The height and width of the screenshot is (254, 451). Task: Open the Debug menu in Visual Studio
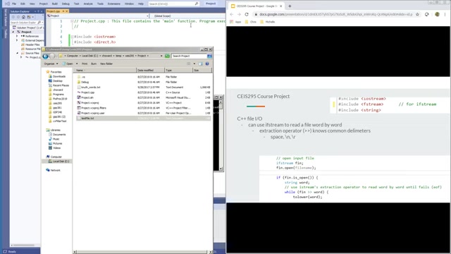[66, 4]
